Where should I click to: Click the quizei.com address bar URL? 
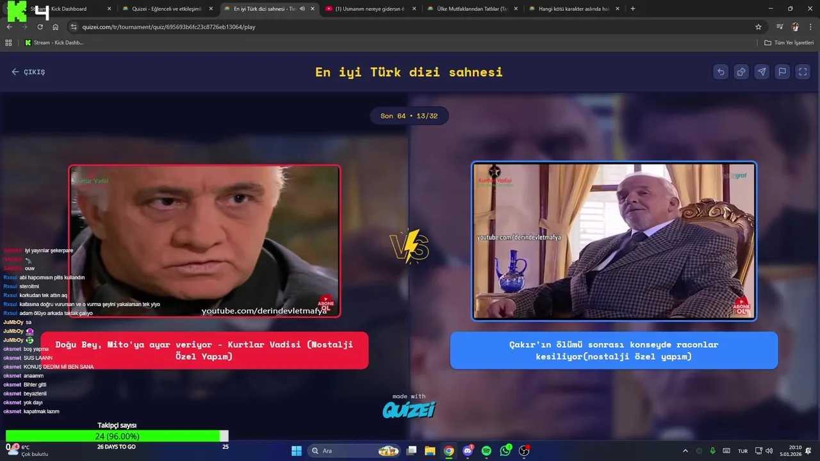pos(168,27)
